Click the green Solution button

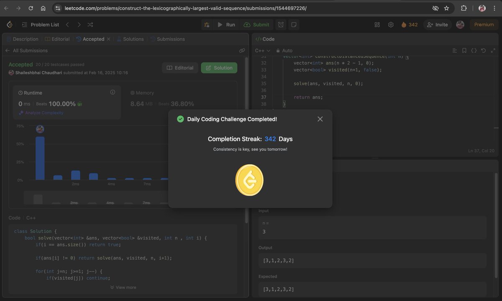[219, 68]
